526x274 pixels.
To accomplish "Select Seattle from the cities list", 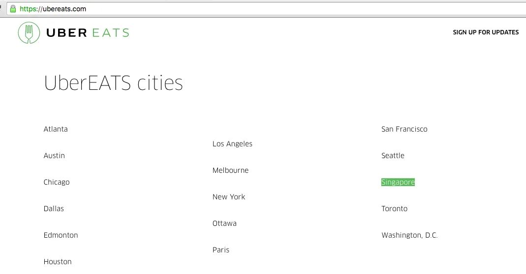I will coord(393,156).
